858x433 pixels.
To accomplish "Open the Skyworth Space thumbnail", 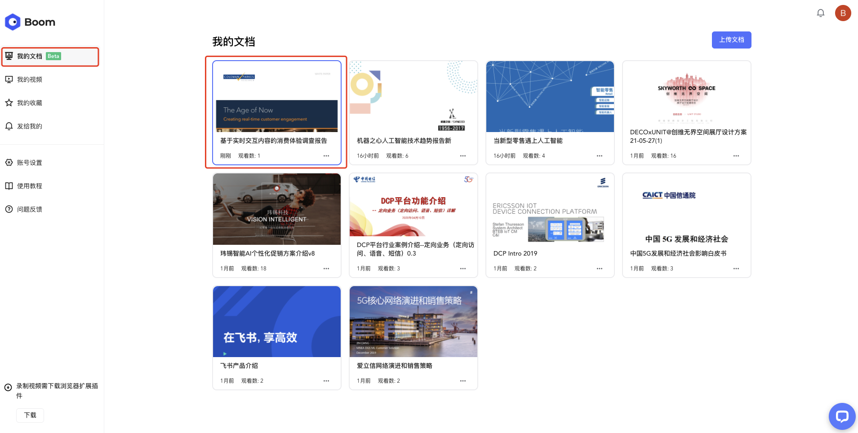I will tap(687, 93).
